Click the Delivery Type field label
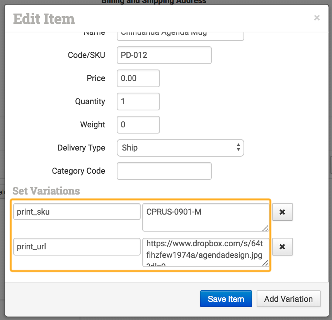Screen dimensions: 332x320 pos(81,148)
